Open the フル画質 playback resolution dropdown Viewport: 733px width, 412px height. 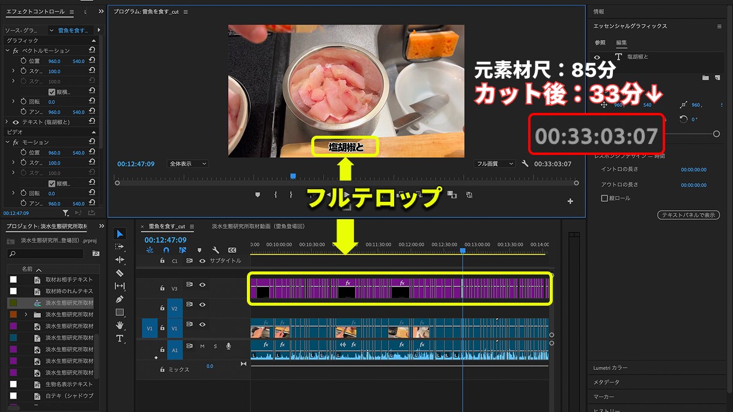[494, 163]
